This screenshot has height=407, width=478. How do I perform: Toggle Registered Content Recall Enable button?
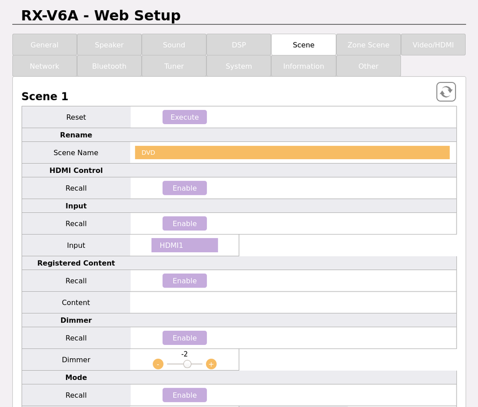tap(185, 281)
